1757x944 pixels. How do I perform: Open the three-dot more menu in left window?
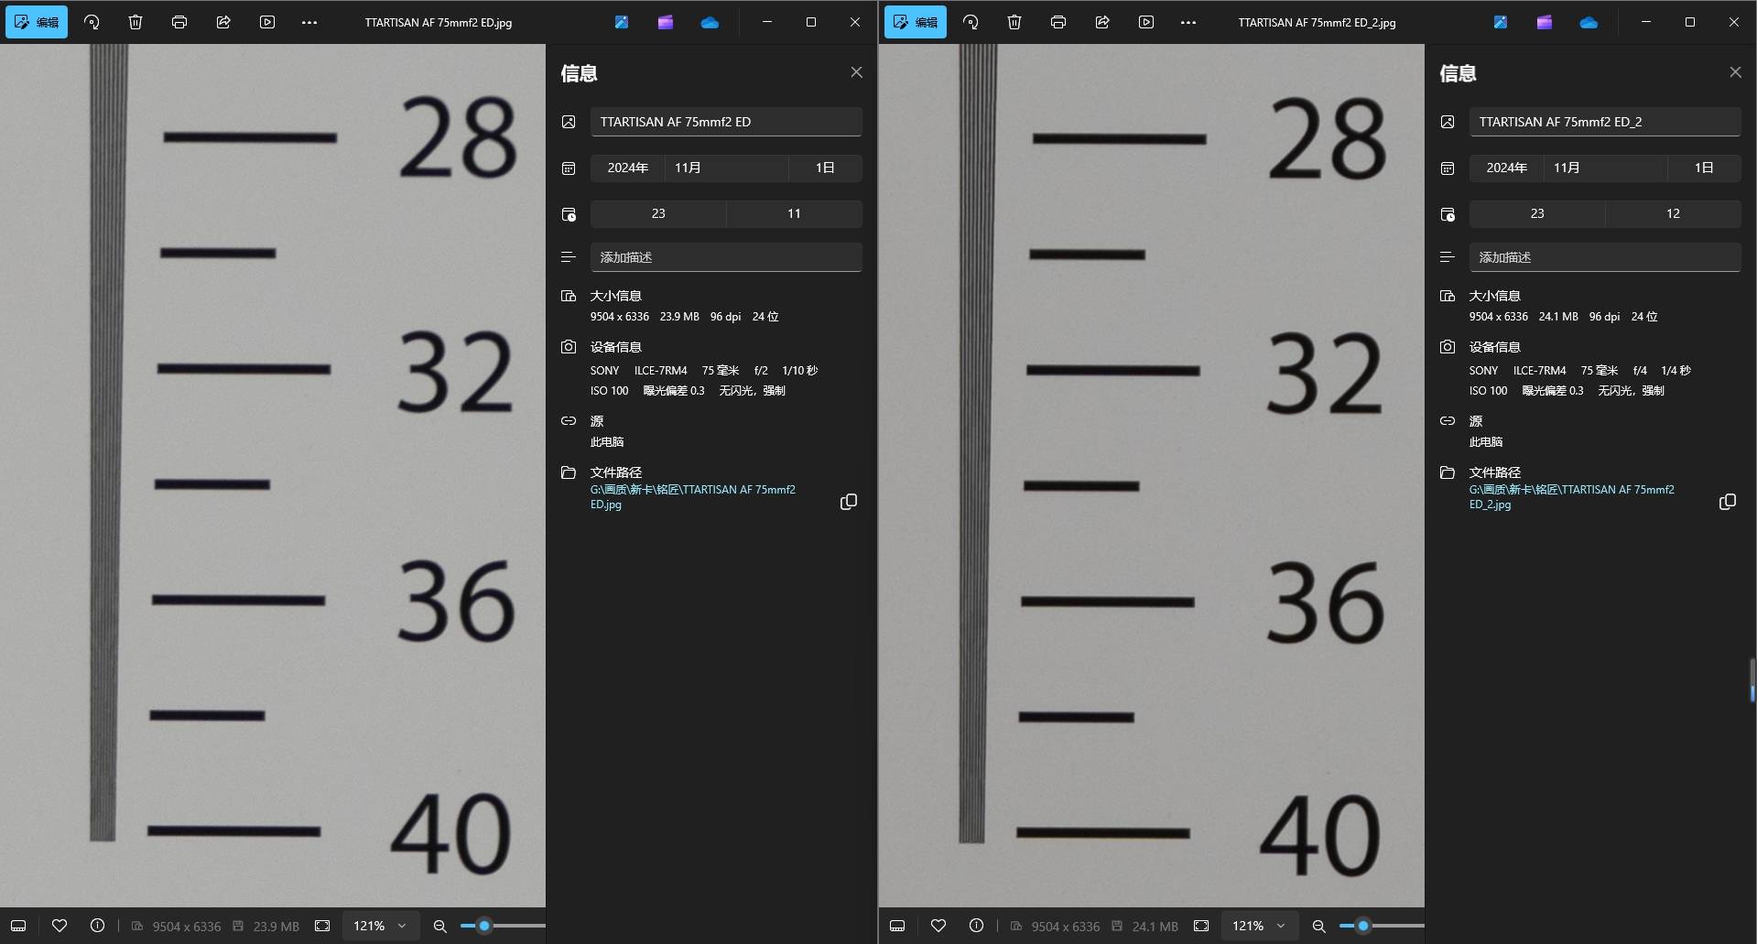(x=309, y=22)
